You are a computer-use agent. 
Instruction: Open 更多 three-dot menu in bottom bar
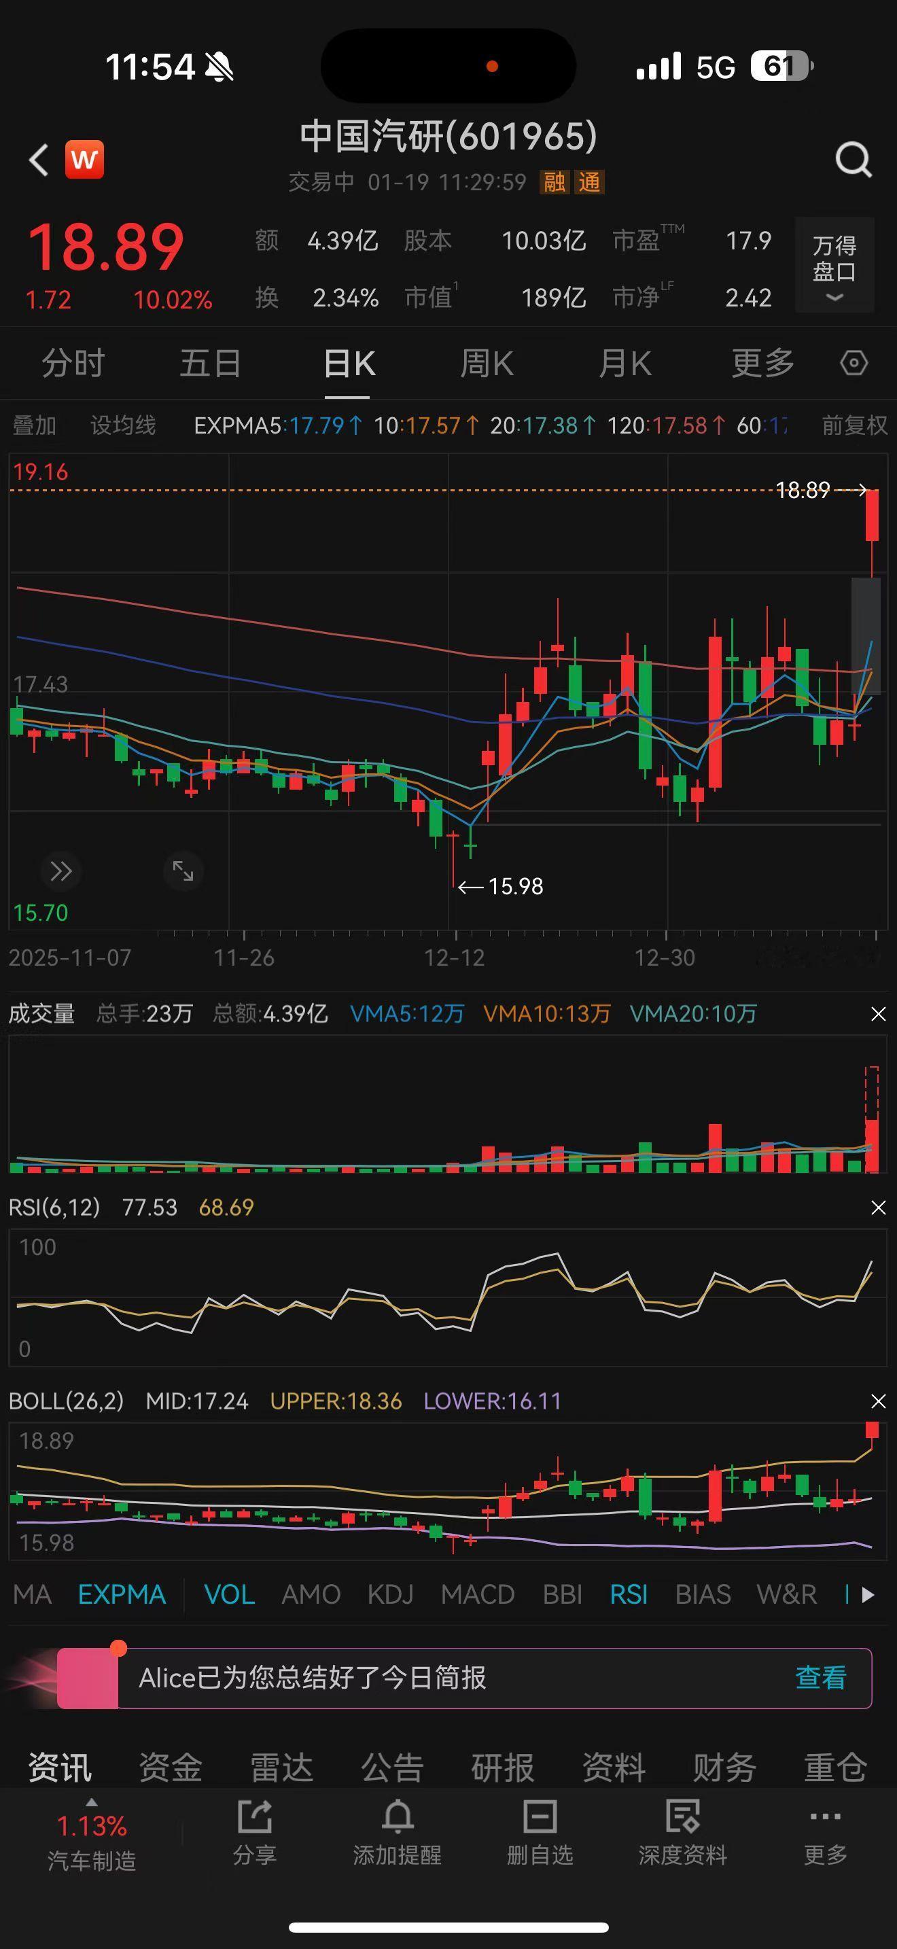click(825, 1833)
